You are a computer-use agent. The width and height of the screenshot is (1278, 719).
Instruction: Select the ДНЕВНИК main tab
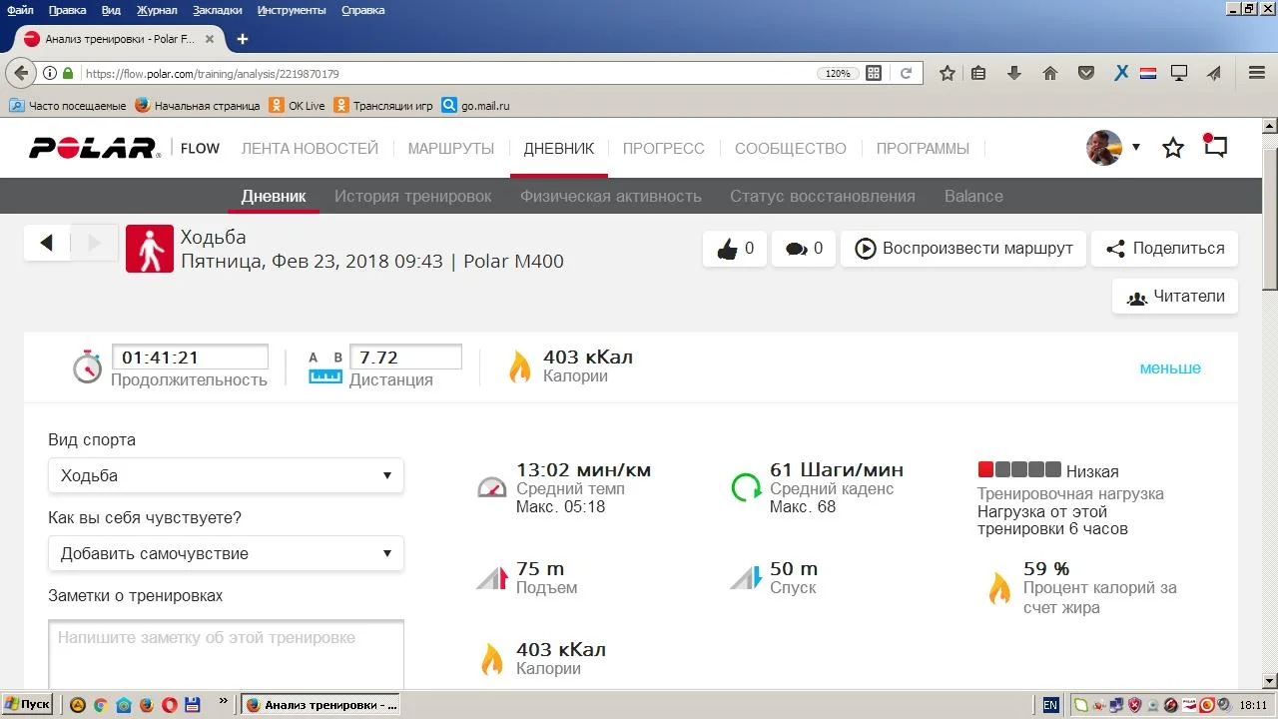point(559,148)
